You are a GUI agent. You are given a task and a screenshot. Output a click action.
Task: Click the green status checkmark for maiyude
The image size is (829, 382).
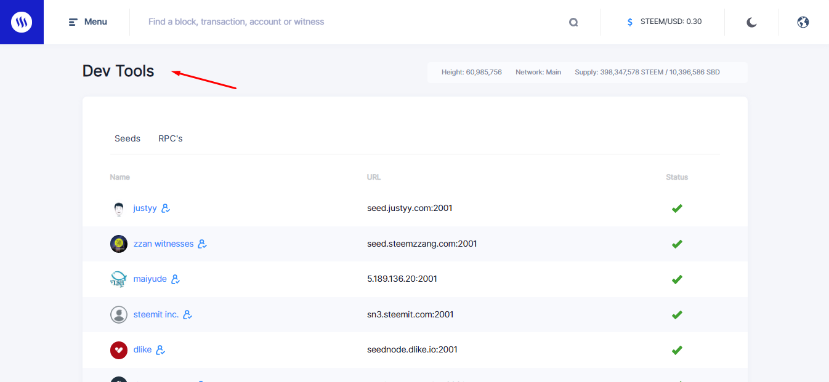pyautogui.click(x=677, y=279)
